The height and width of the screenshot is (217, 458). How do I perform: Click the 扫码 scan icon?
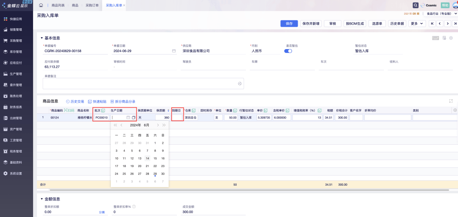tap(69, 110)
